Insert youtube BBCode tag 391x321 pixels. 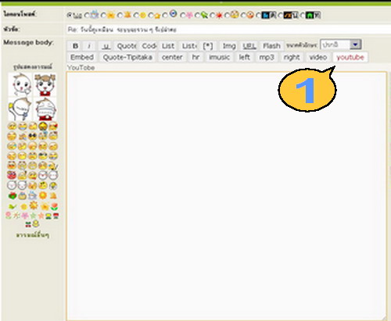[x=350, y=57]
